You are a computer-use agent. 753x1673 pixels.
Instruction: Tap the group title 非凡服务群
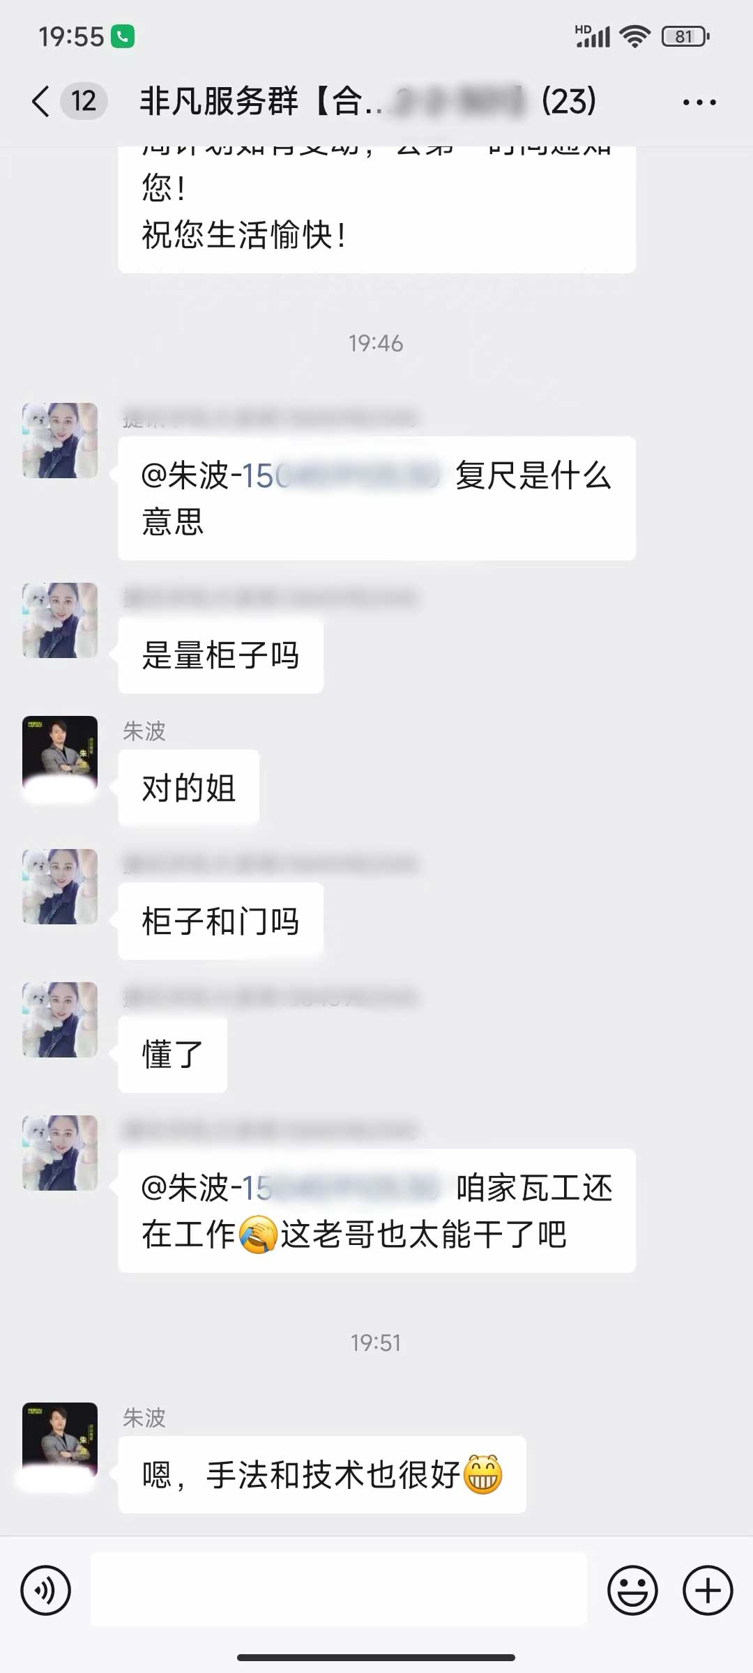click(x=219, y=102)
